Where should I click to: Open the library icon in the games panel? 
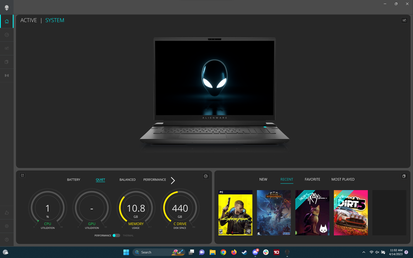click(x=404, y=176)
